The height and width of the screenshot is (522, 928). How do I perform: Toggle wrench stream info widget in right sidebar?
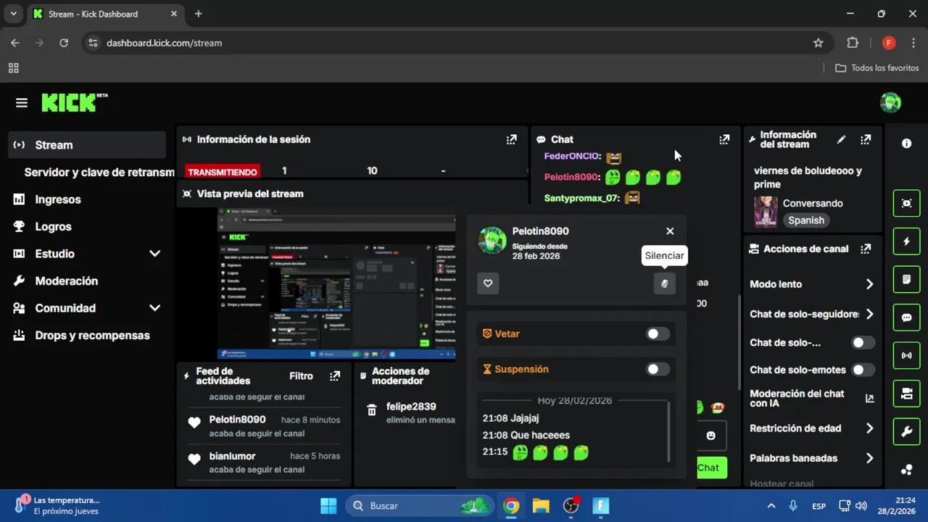[x=906, y=432]
